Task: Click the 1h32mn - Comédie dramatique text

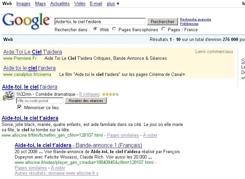Action: [x=46, y=94]
